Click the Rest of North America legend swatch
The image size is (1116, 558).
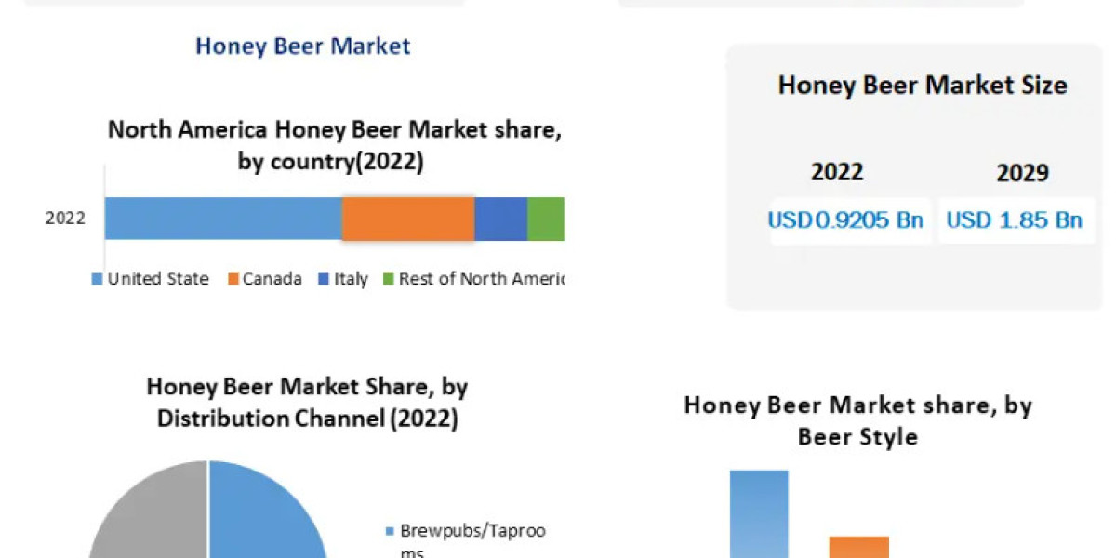[390, 279]
